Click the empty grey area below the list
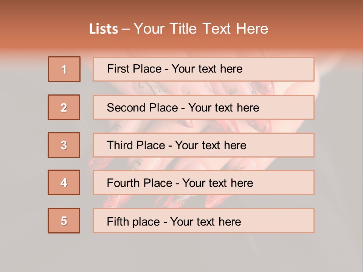The width and height of the screenshot is (363, 272). coord(181,252)
